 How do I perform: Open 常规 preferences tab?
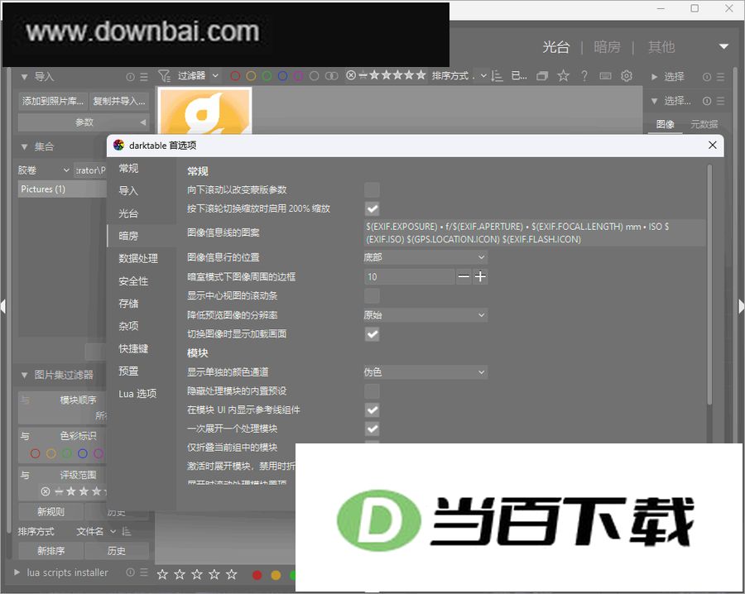coord(128,168)
